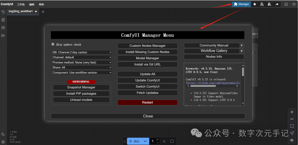Toggle bottom panel icon in top bar

click(x=286, y=4)
